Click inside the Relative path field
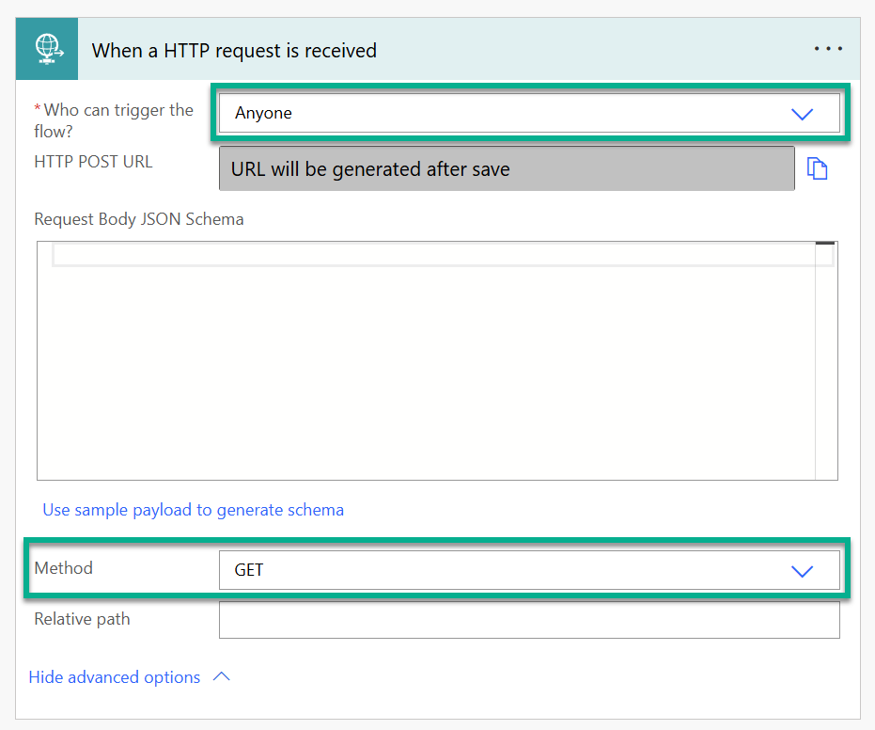The image size is (875, 730). 529,620
